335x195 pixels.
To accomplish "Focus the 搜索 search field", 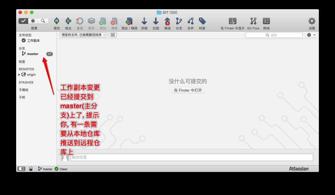I will [x=274, y=35].
